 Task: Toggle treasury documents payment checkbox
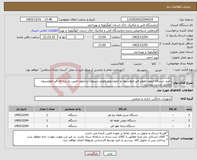pos(125,69)
